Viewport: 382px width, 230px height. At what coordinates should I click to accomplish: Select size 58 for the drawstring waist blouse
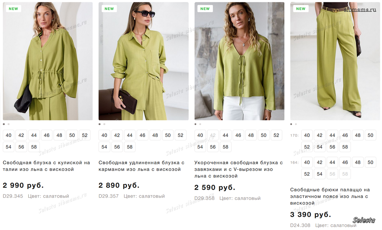[34, 147]
